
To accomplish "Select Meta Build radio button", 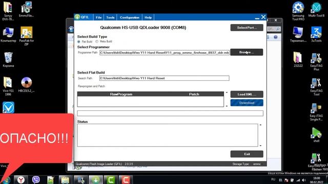I will click(x=97, y=41).
